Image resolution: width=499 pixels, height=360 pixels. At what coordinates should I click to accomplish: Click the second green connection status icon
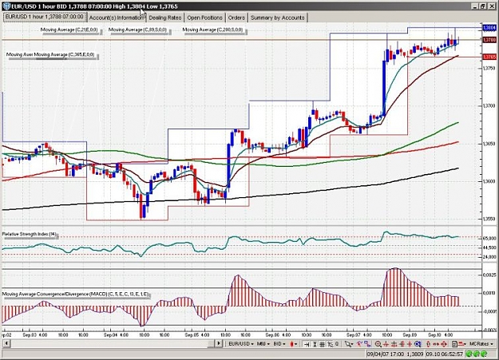tap(477, 354)
